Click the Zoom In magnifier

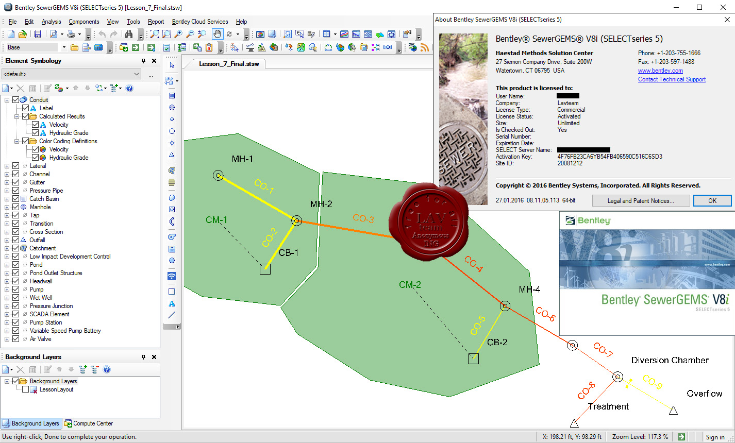click(x=178, y=35)
